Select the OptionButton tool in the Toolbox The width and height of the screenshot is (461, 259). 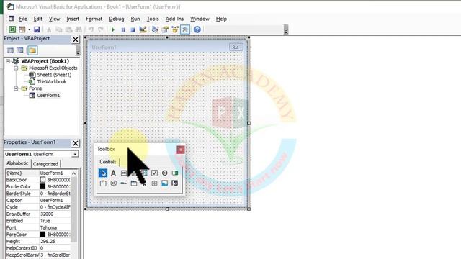165,173
